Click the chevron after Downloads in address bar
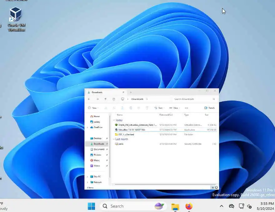 (147, 99)
